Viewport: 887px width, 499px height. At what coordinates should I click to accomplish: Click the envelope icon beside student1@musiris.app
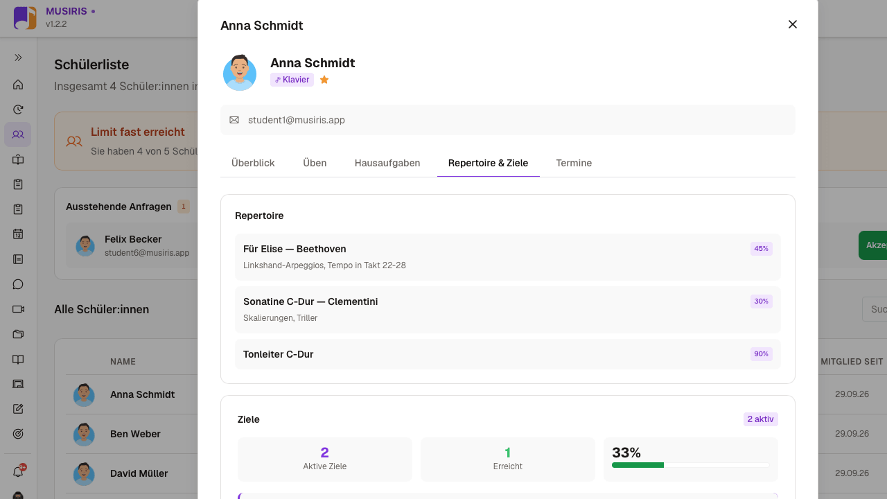click(234, 120)
